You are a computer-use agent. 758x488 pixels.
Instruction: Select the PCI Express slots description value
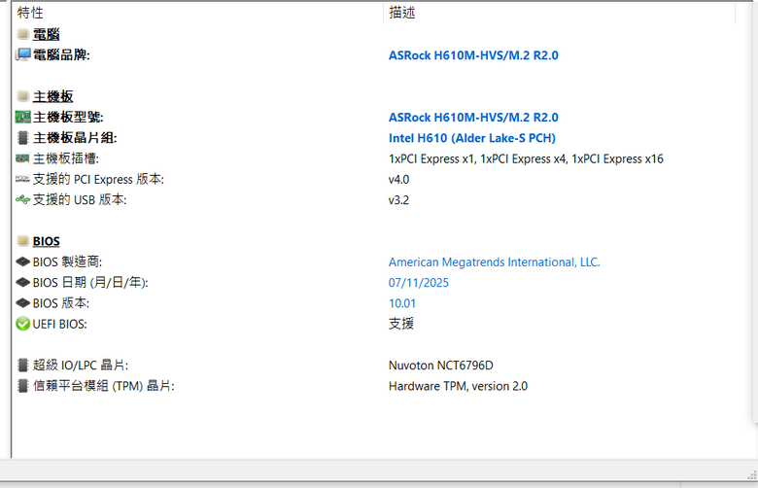point(526,158)
